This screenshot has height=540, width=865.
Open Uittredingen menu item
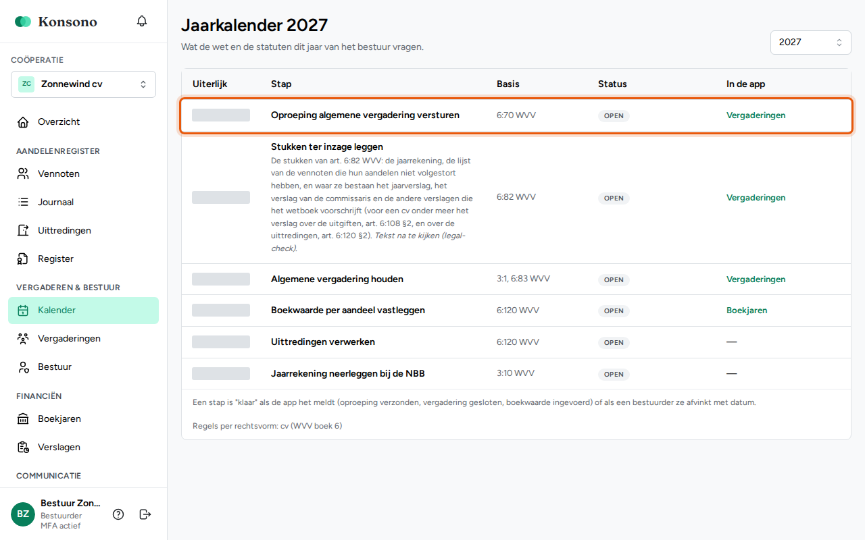point(83,231)
